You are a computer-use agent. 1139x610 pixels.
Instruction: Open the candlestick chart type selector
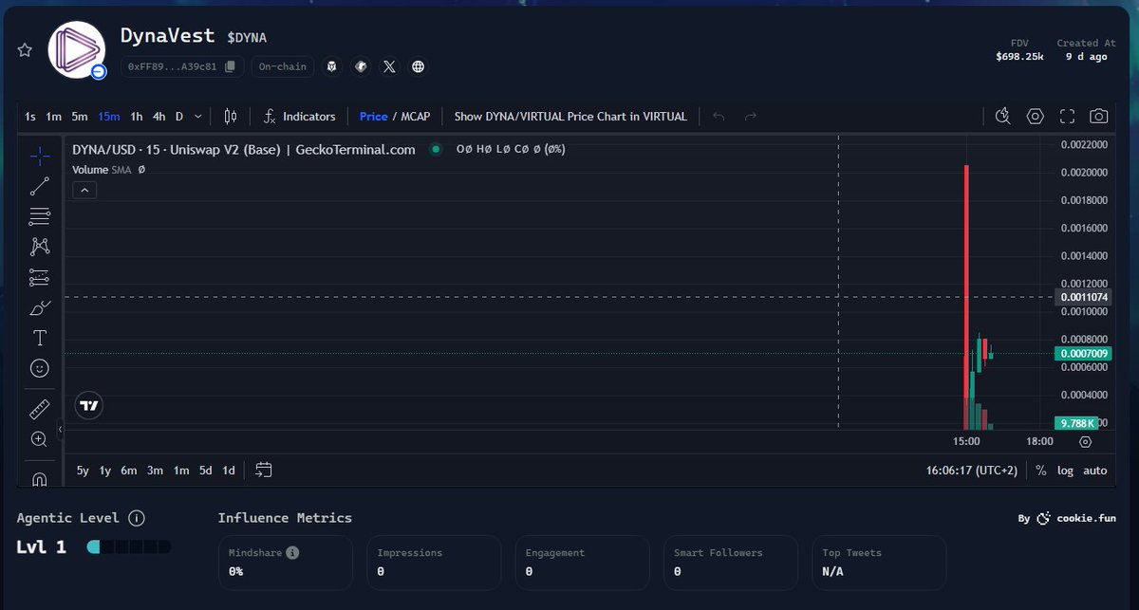tap(230, 117)
